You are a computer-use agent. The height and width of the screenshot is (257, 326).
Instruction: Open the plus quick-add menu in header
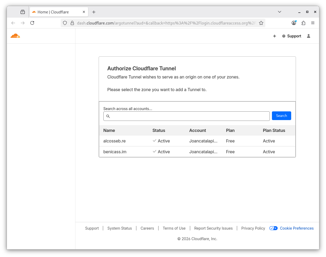click(x=274, y=36)
